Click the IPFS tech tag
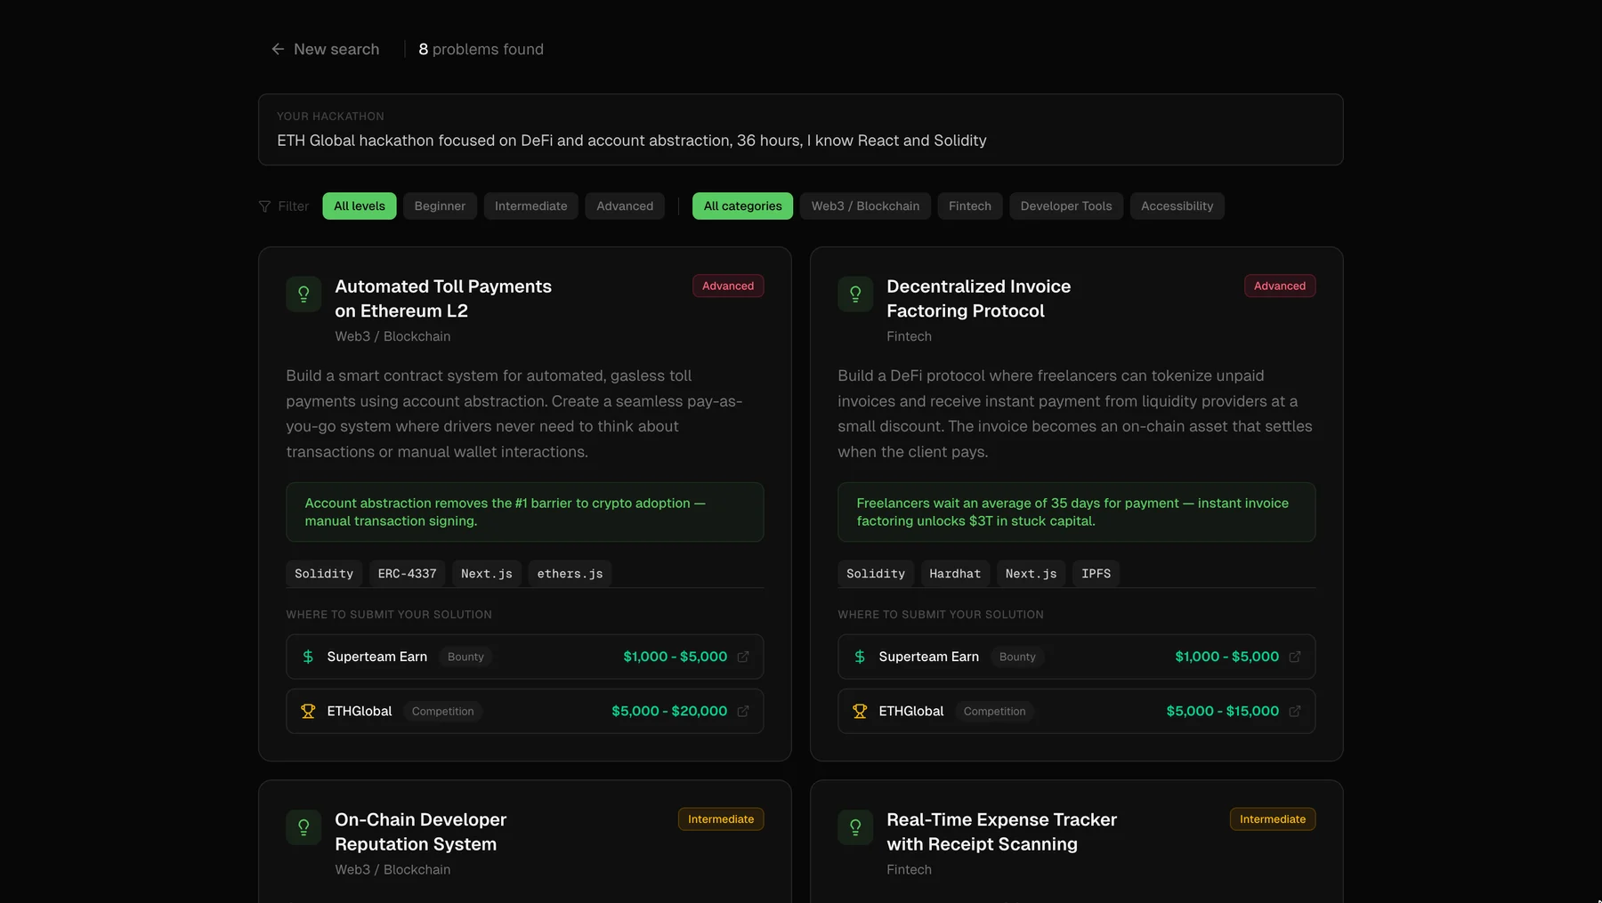Viewport: 1602px width, 903px height. pos(1096,574)
